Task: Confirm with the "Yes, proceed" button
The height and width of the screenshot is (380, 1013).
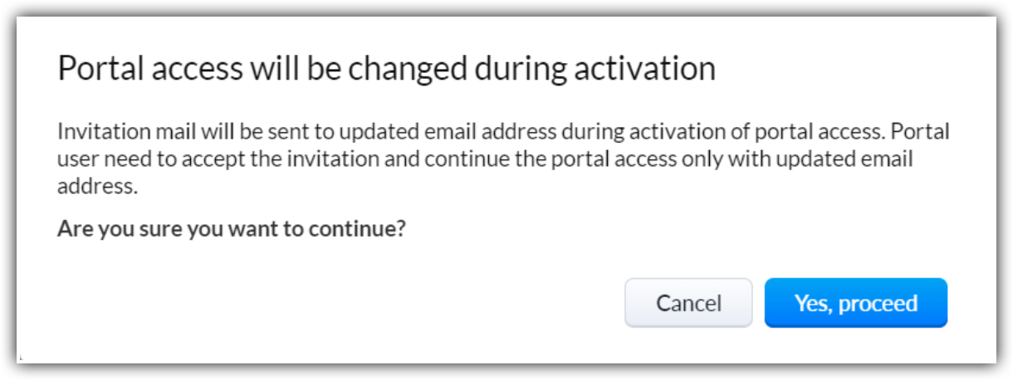Action: 855,303
